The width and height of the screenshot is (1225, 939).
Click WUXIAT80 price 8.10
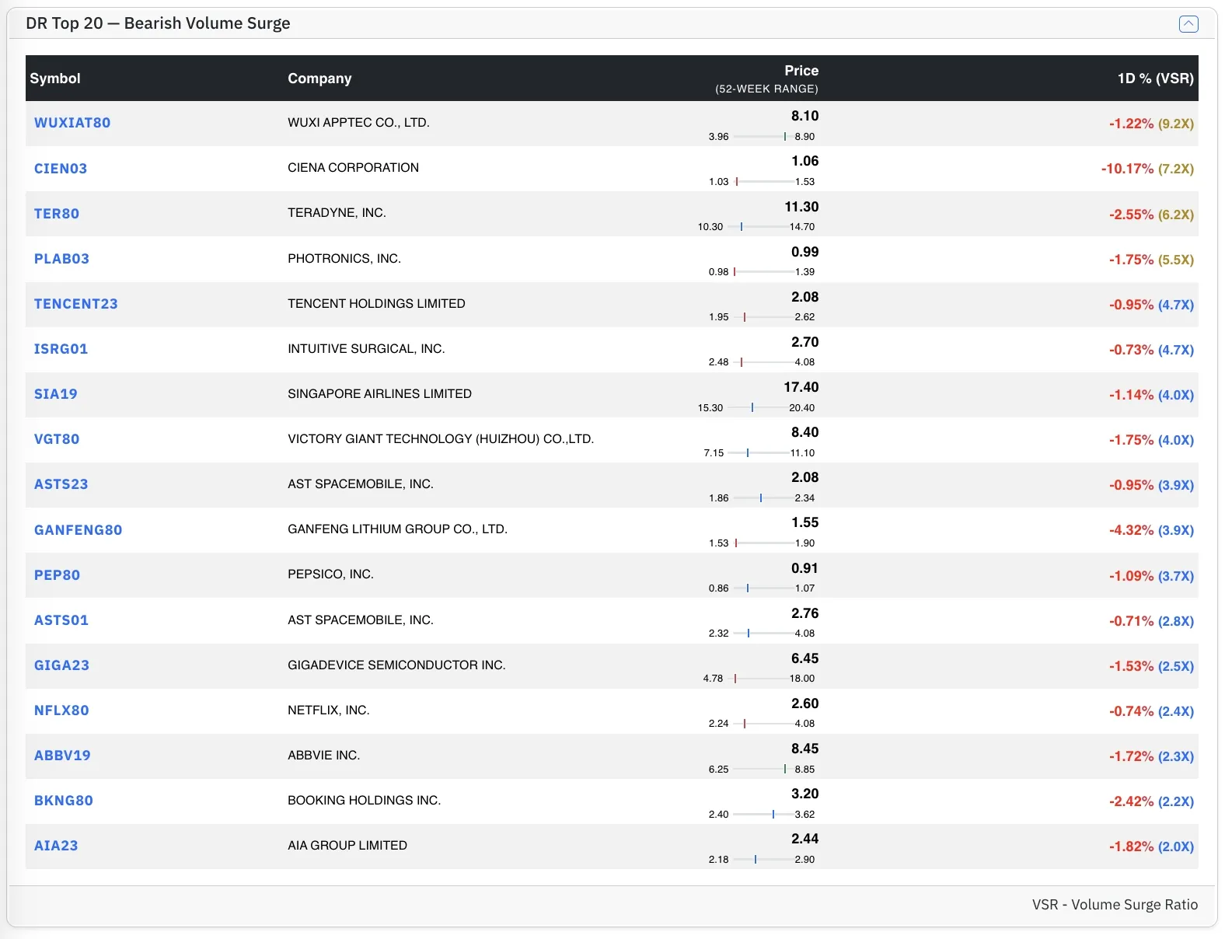[804, 116]
